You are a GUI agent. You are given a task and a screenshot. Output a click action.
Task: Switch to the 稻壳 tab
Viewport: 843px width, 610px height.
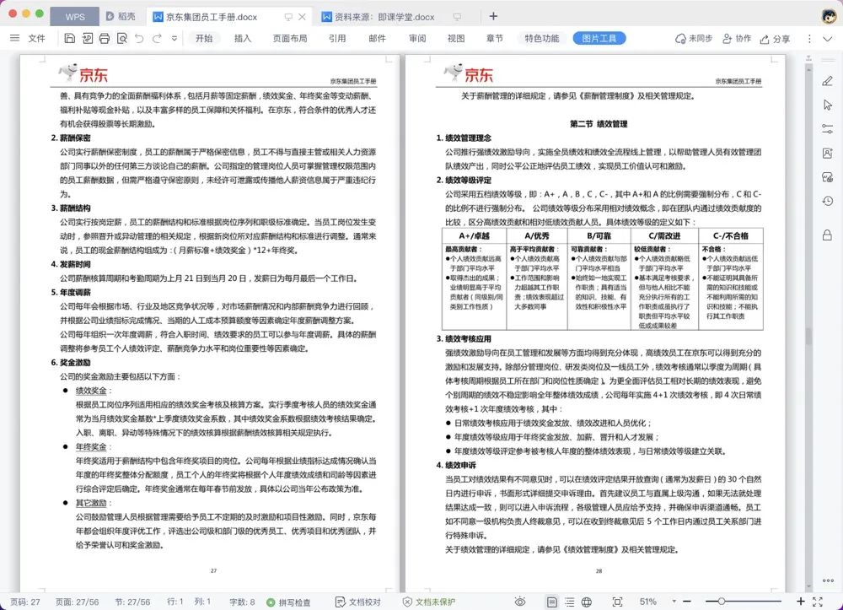(x=121, y=17)
